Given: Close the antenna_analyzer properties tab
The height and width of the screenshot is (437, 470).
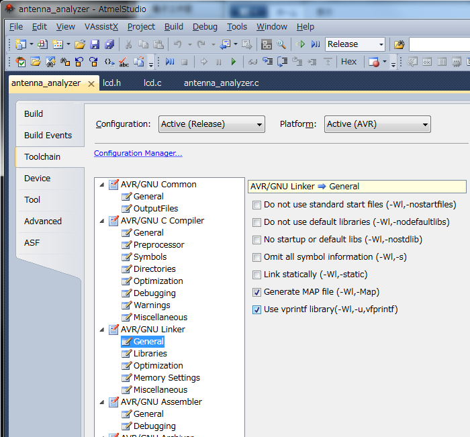Looking at the screenshot, I should 91,84.
